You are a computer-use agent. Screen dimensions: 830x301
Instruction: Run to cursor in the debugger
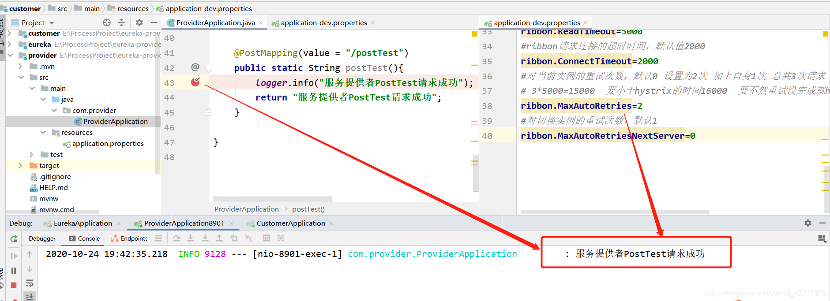pyautogui.click(x=248, y=238)
